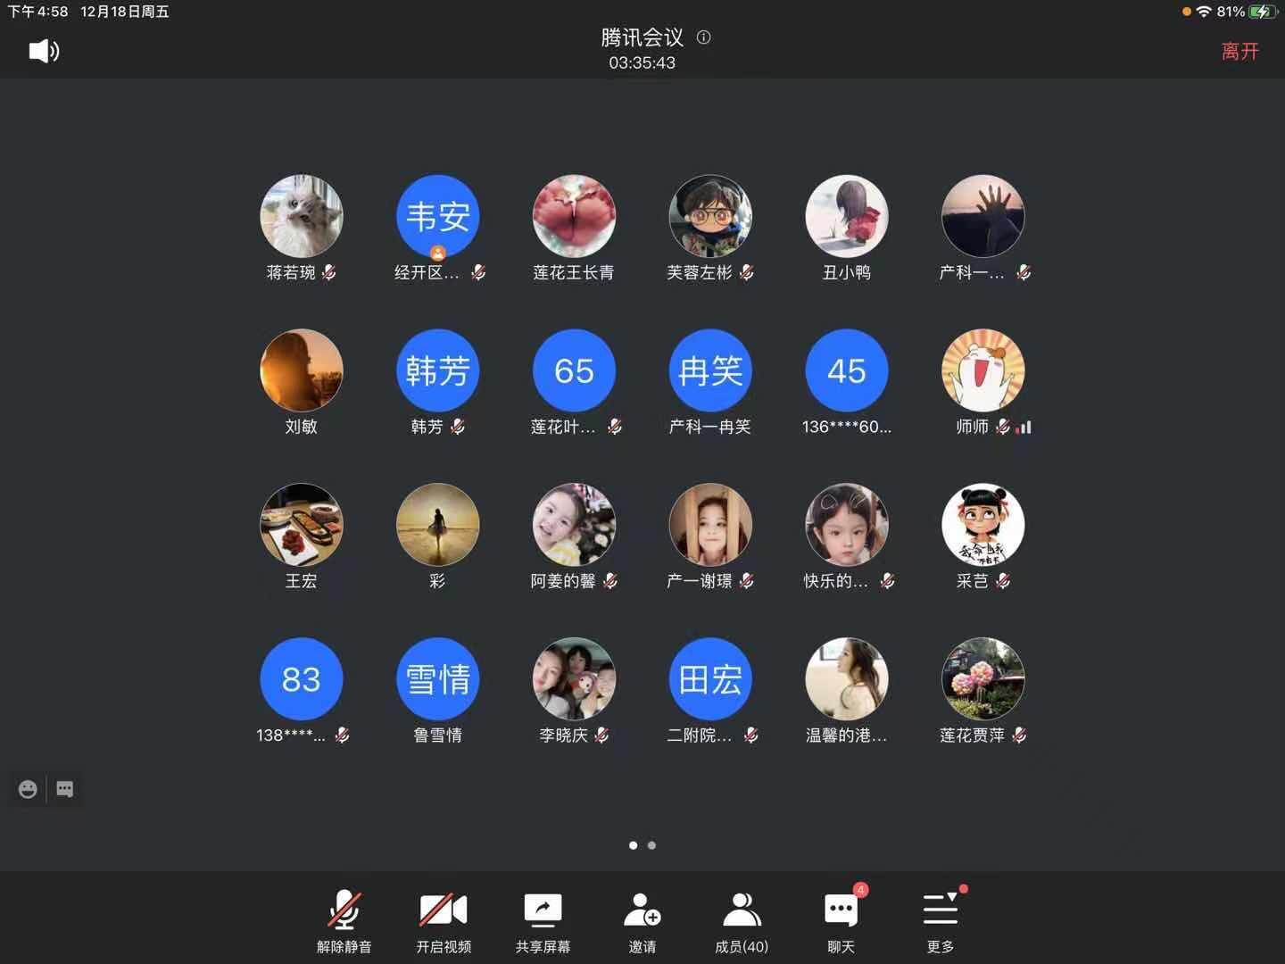The width and height of the screenshot is (1285, 964).
Task: Select the 田宏 blue avatar
Action: (710, 679)
